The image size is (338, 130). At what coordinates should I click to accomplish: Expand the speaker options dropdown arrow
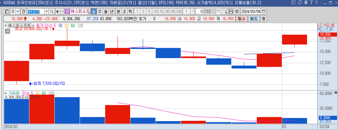(x=62, y=11)
